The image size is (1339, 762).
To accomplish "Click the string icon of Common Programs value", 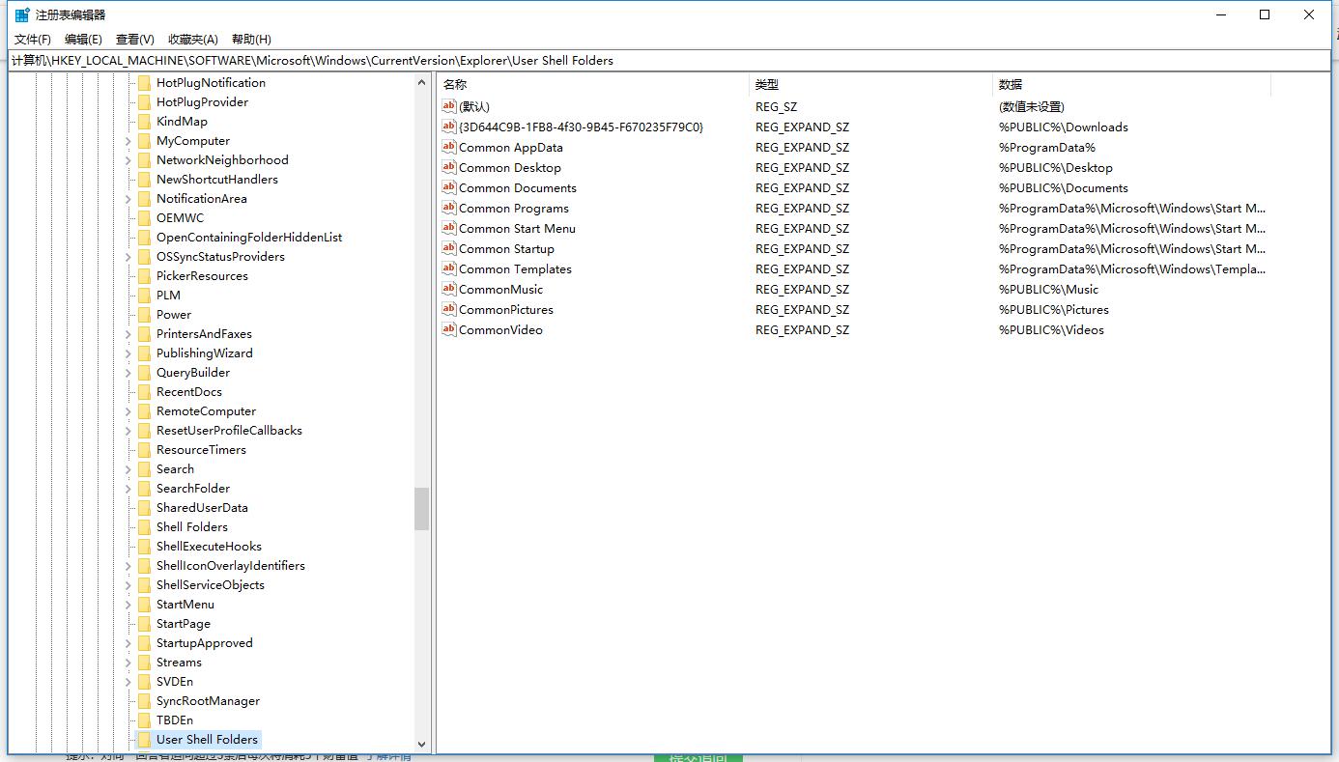I will [x=448, y=208].
